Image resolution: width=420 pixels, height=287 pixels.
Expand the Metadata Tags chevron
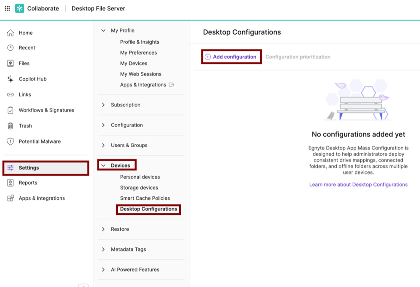[x=103, y=249]
